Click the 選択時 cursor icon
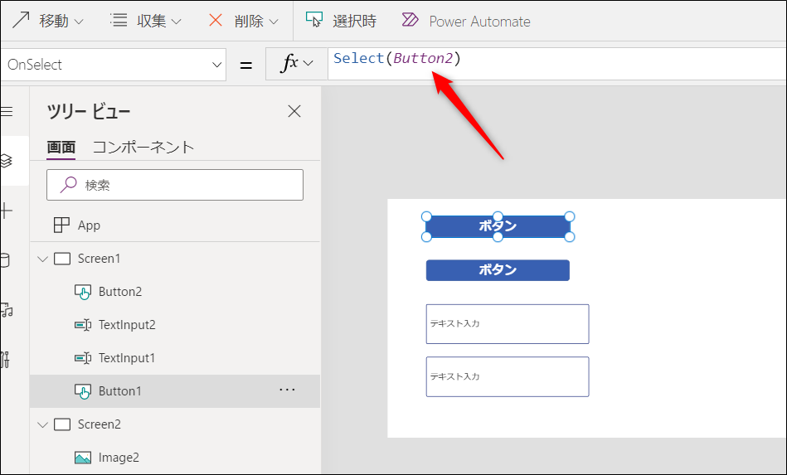Image resolution: width=787 pixels, height=475 pixels. click(314, 19)
